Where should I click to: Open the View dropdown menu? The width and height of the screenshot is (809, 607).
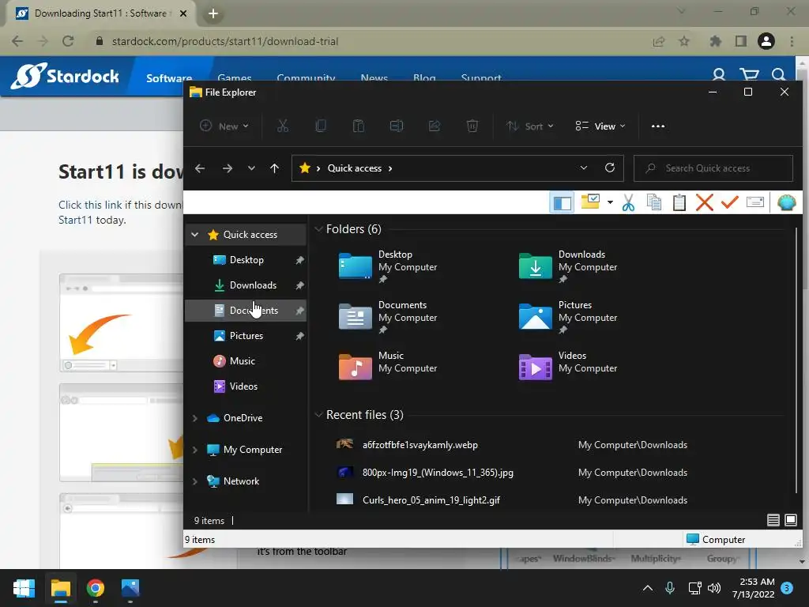pyautogui.click(x=600, y=126)
